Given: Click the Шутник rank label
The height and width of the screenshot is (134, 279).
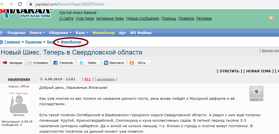Looking at the screenshot, I should click(x=19, y=115).
